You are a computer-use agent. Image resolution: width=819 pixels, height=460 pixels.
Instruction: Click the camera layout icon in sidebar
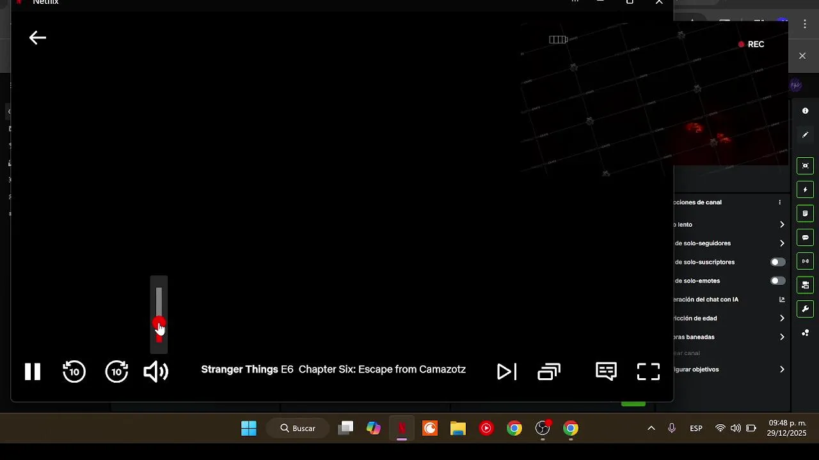[x=806, y=285]
